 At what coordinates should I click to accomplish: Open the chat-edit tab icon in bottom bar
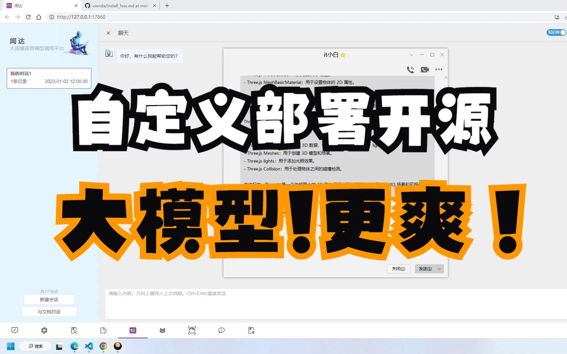point(15,330)
